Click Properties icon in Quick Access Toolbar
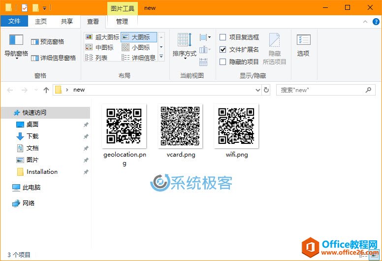The height and width of the screenshot is (261, 382). [25, 8]
